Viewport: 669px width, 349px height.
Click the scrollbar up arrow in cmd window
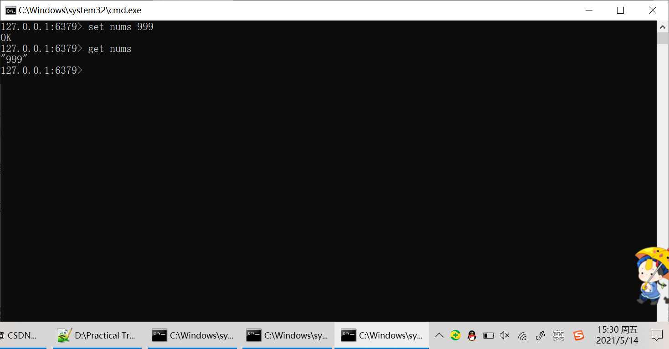pos(663,26)
